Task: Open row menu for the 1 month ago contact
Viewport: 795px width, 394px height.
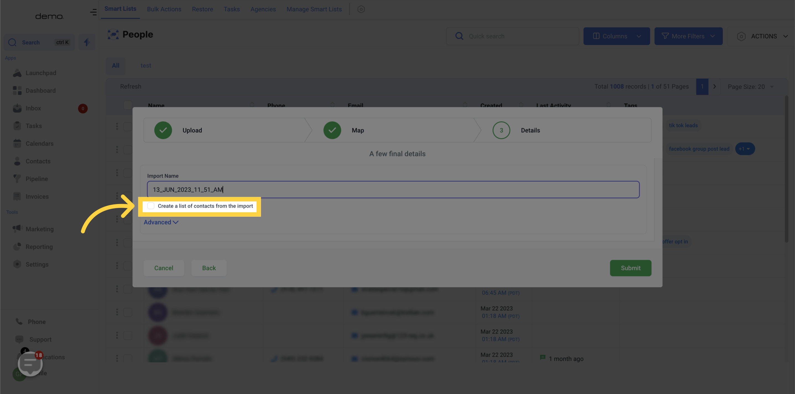Action: [x=117, y=358]
